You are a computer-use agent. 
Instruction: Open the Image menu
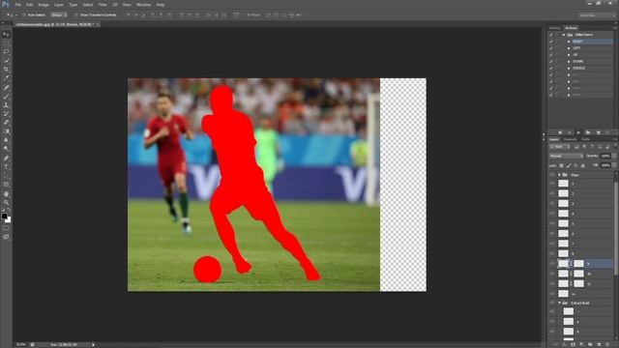(x=44, y=5)
